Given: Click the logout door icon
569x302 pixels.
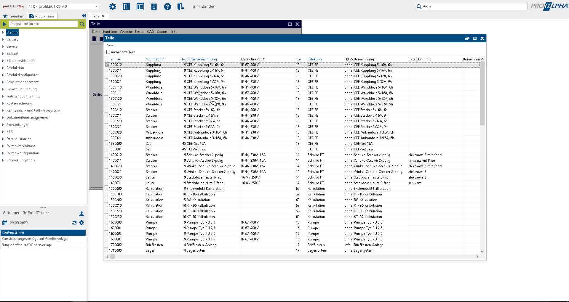Looking at the screenshot, I should [181, 6].
